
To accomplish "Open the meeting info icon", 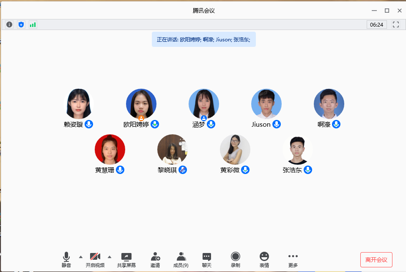I will click(9, 24).
